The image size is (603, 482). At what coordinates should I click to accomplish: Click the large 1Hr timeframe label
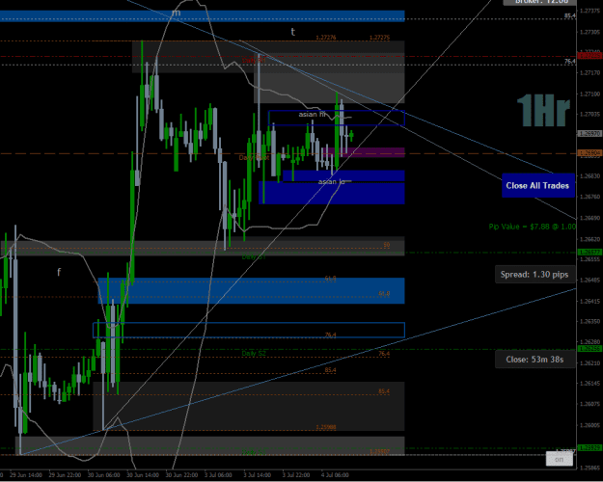pos(543,111)
